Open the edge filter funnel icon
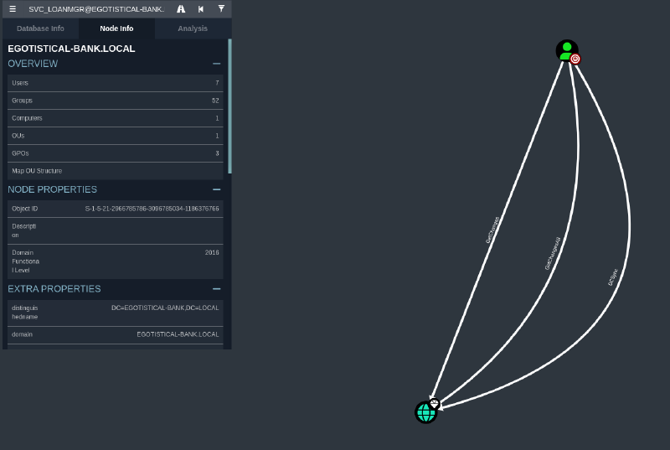 pyautogui.click(x=221, y=8)
